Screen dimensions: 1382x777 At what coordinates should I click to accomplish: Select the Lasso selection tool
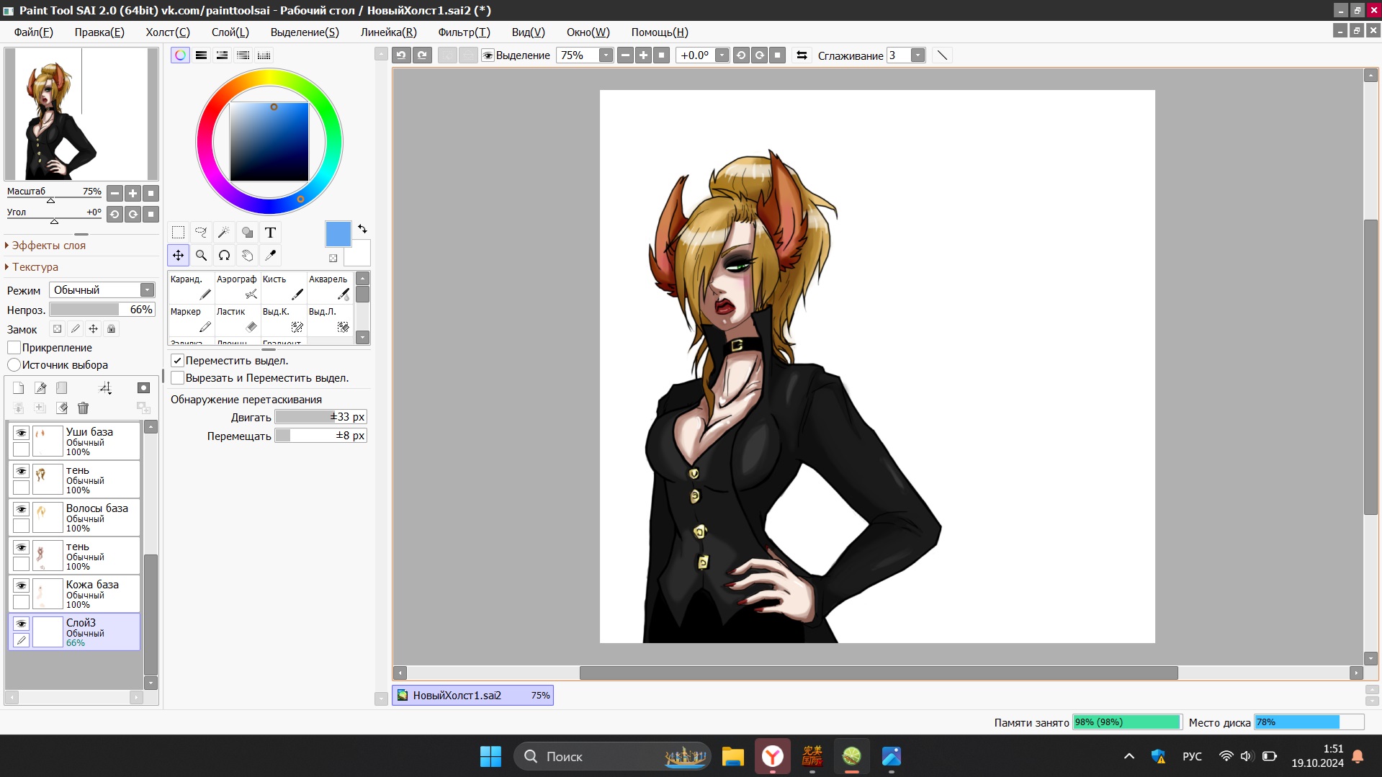coord(201,233)
